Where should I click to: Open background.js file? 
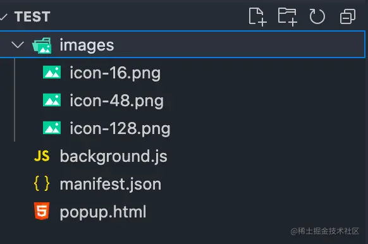pos(113,156)
